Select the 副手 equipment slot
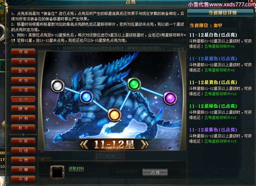The height and width of the screenshot is (186, 256). pos(23,71)
